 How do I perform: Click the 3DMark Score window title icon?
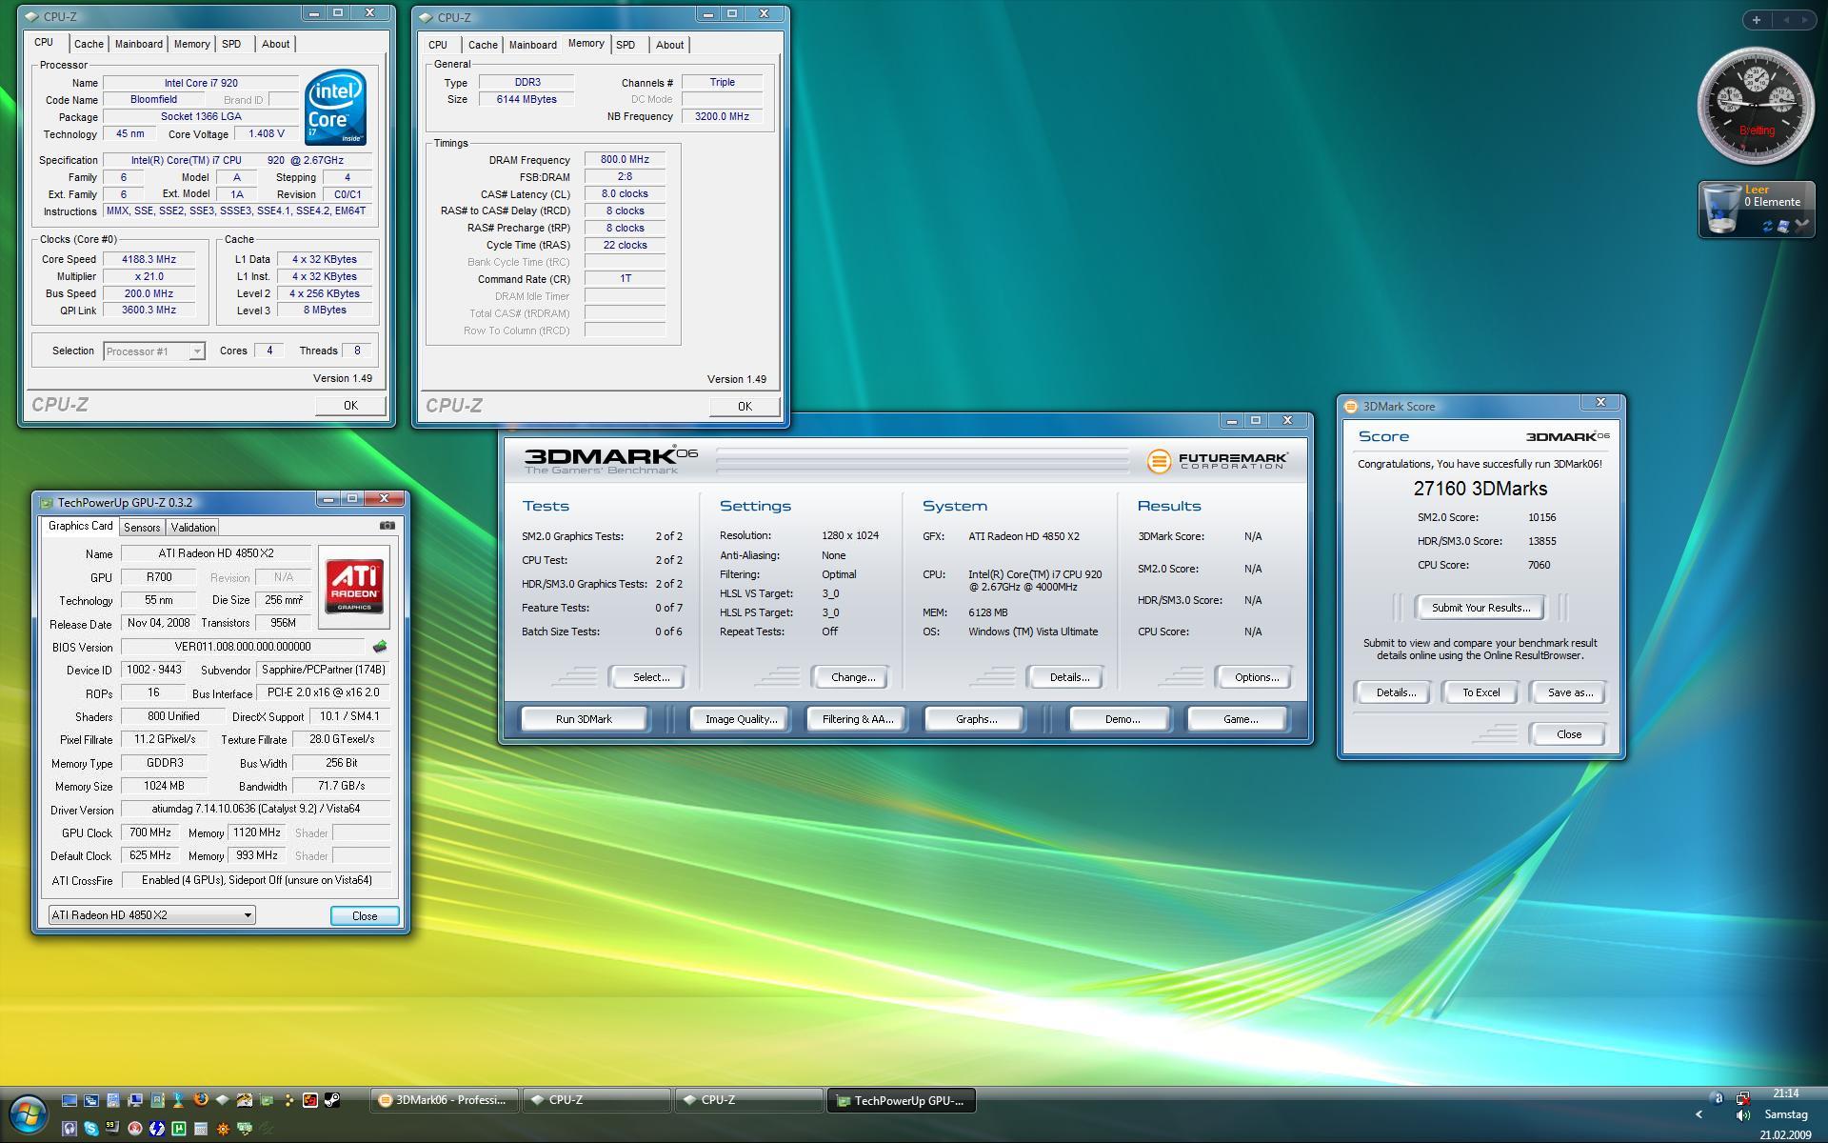coord(1350,406)
